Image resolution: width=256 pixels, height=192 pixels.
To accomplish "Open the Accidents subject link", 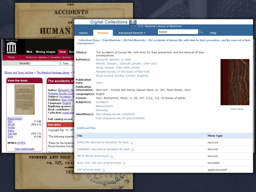I will pyautogui.click(x=102, y=102).
